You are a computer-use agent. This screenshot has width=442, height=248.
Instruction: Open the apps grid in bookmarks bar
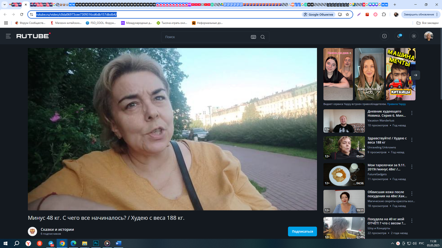click(6, 23)
